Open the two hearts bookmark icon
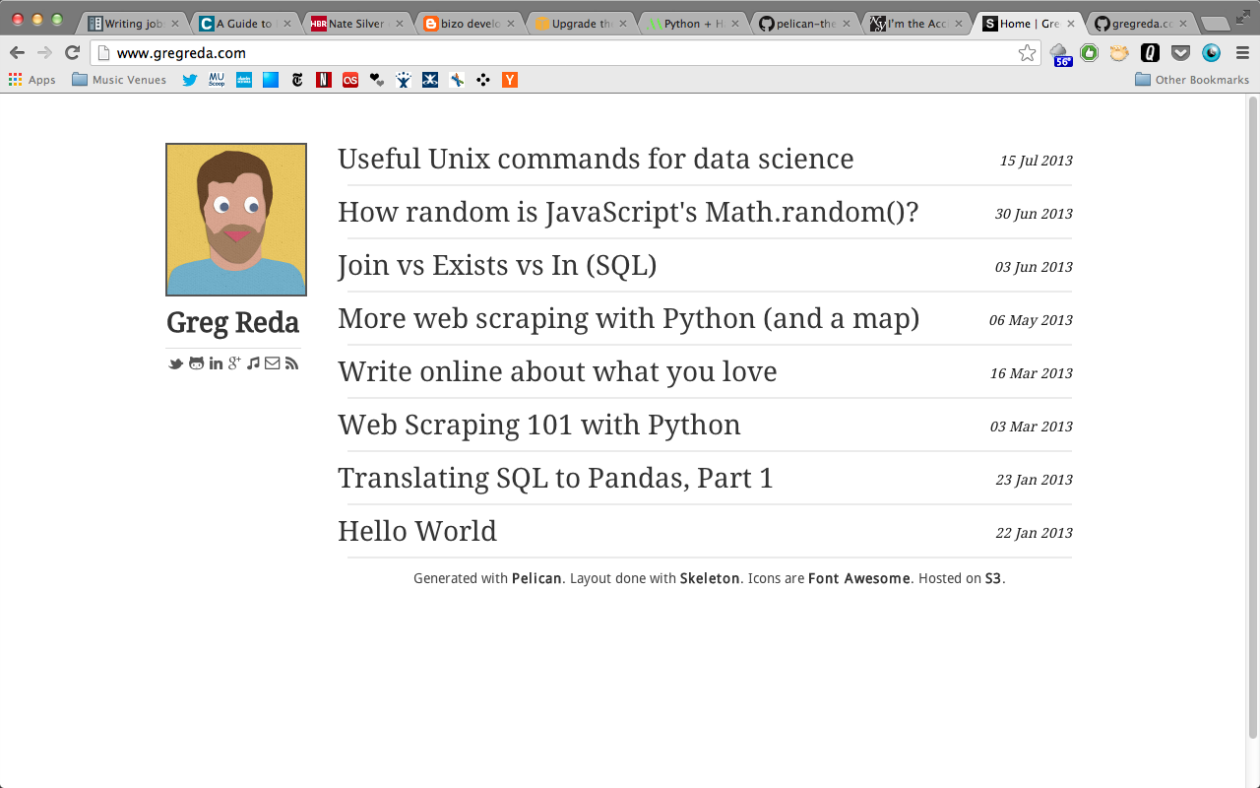 [x=377, y=80]
